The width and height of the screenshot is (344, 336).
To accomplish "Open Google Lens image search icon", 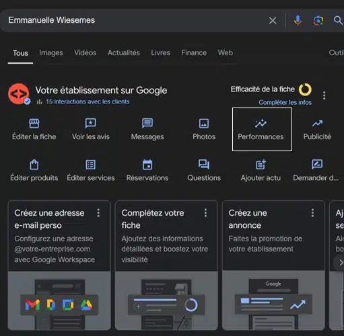I will pyautogui.click(x=318, y=21).
